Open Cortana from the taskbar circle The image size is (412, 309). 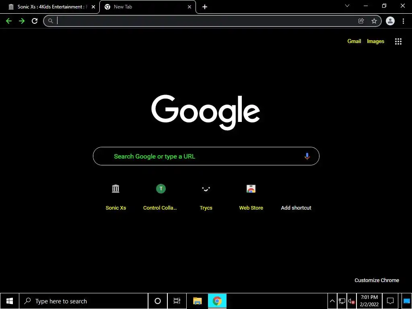coord(158,301)
